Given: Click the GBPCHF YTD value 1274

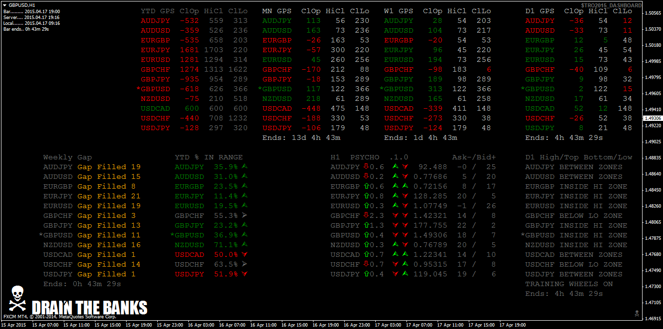Looking at the screenshot, I should [189, 69].
